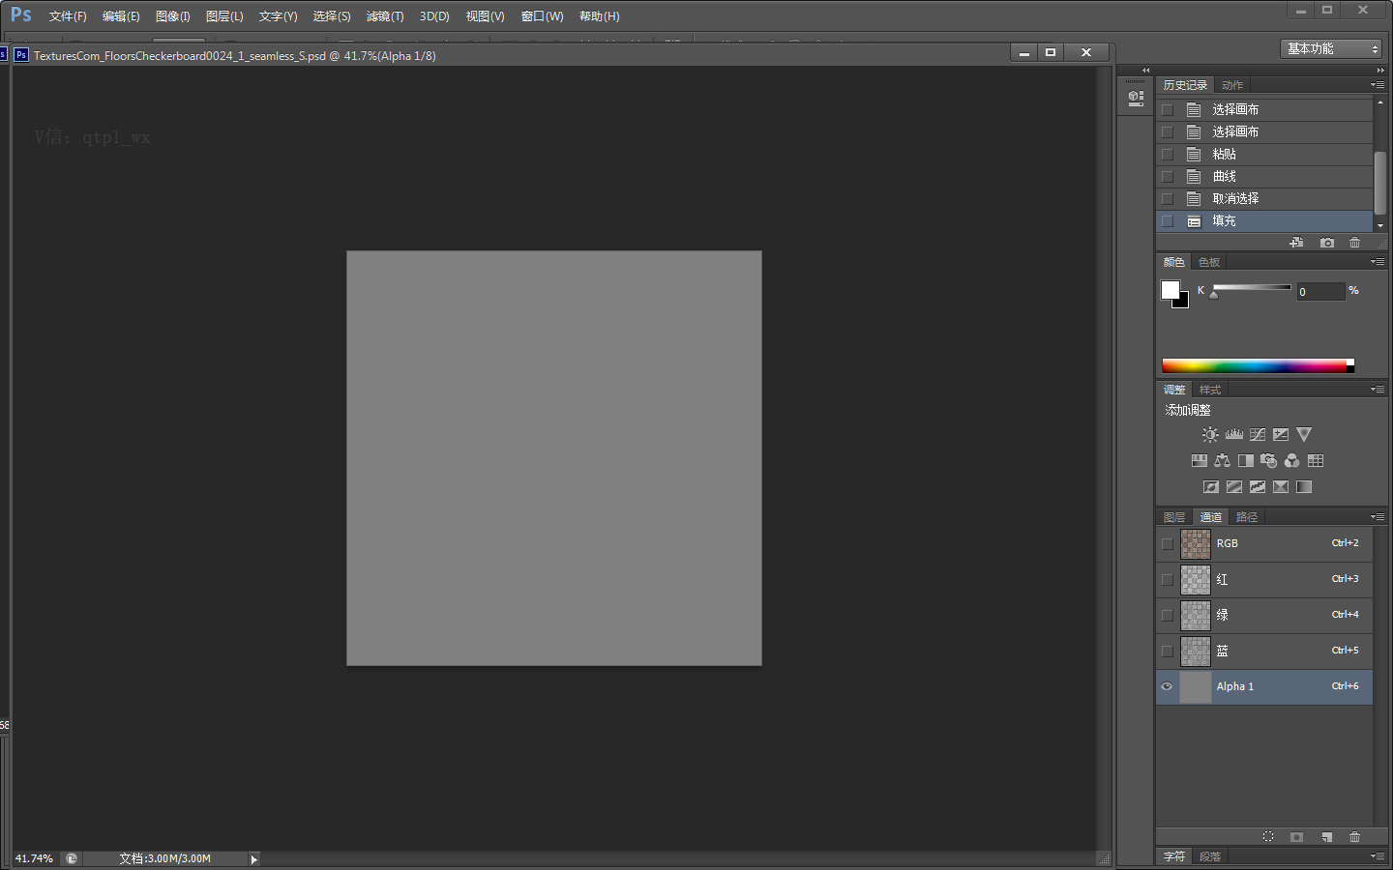The width and height of the screenshot is (1393, 870).
Task: Add a Levels adjustment
Action: pyautogui.click(x=1234, y=435)
